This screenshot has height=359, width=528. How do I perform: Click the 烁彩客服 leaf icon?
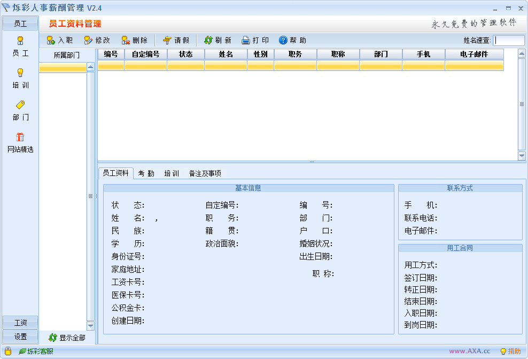(22, 352)
